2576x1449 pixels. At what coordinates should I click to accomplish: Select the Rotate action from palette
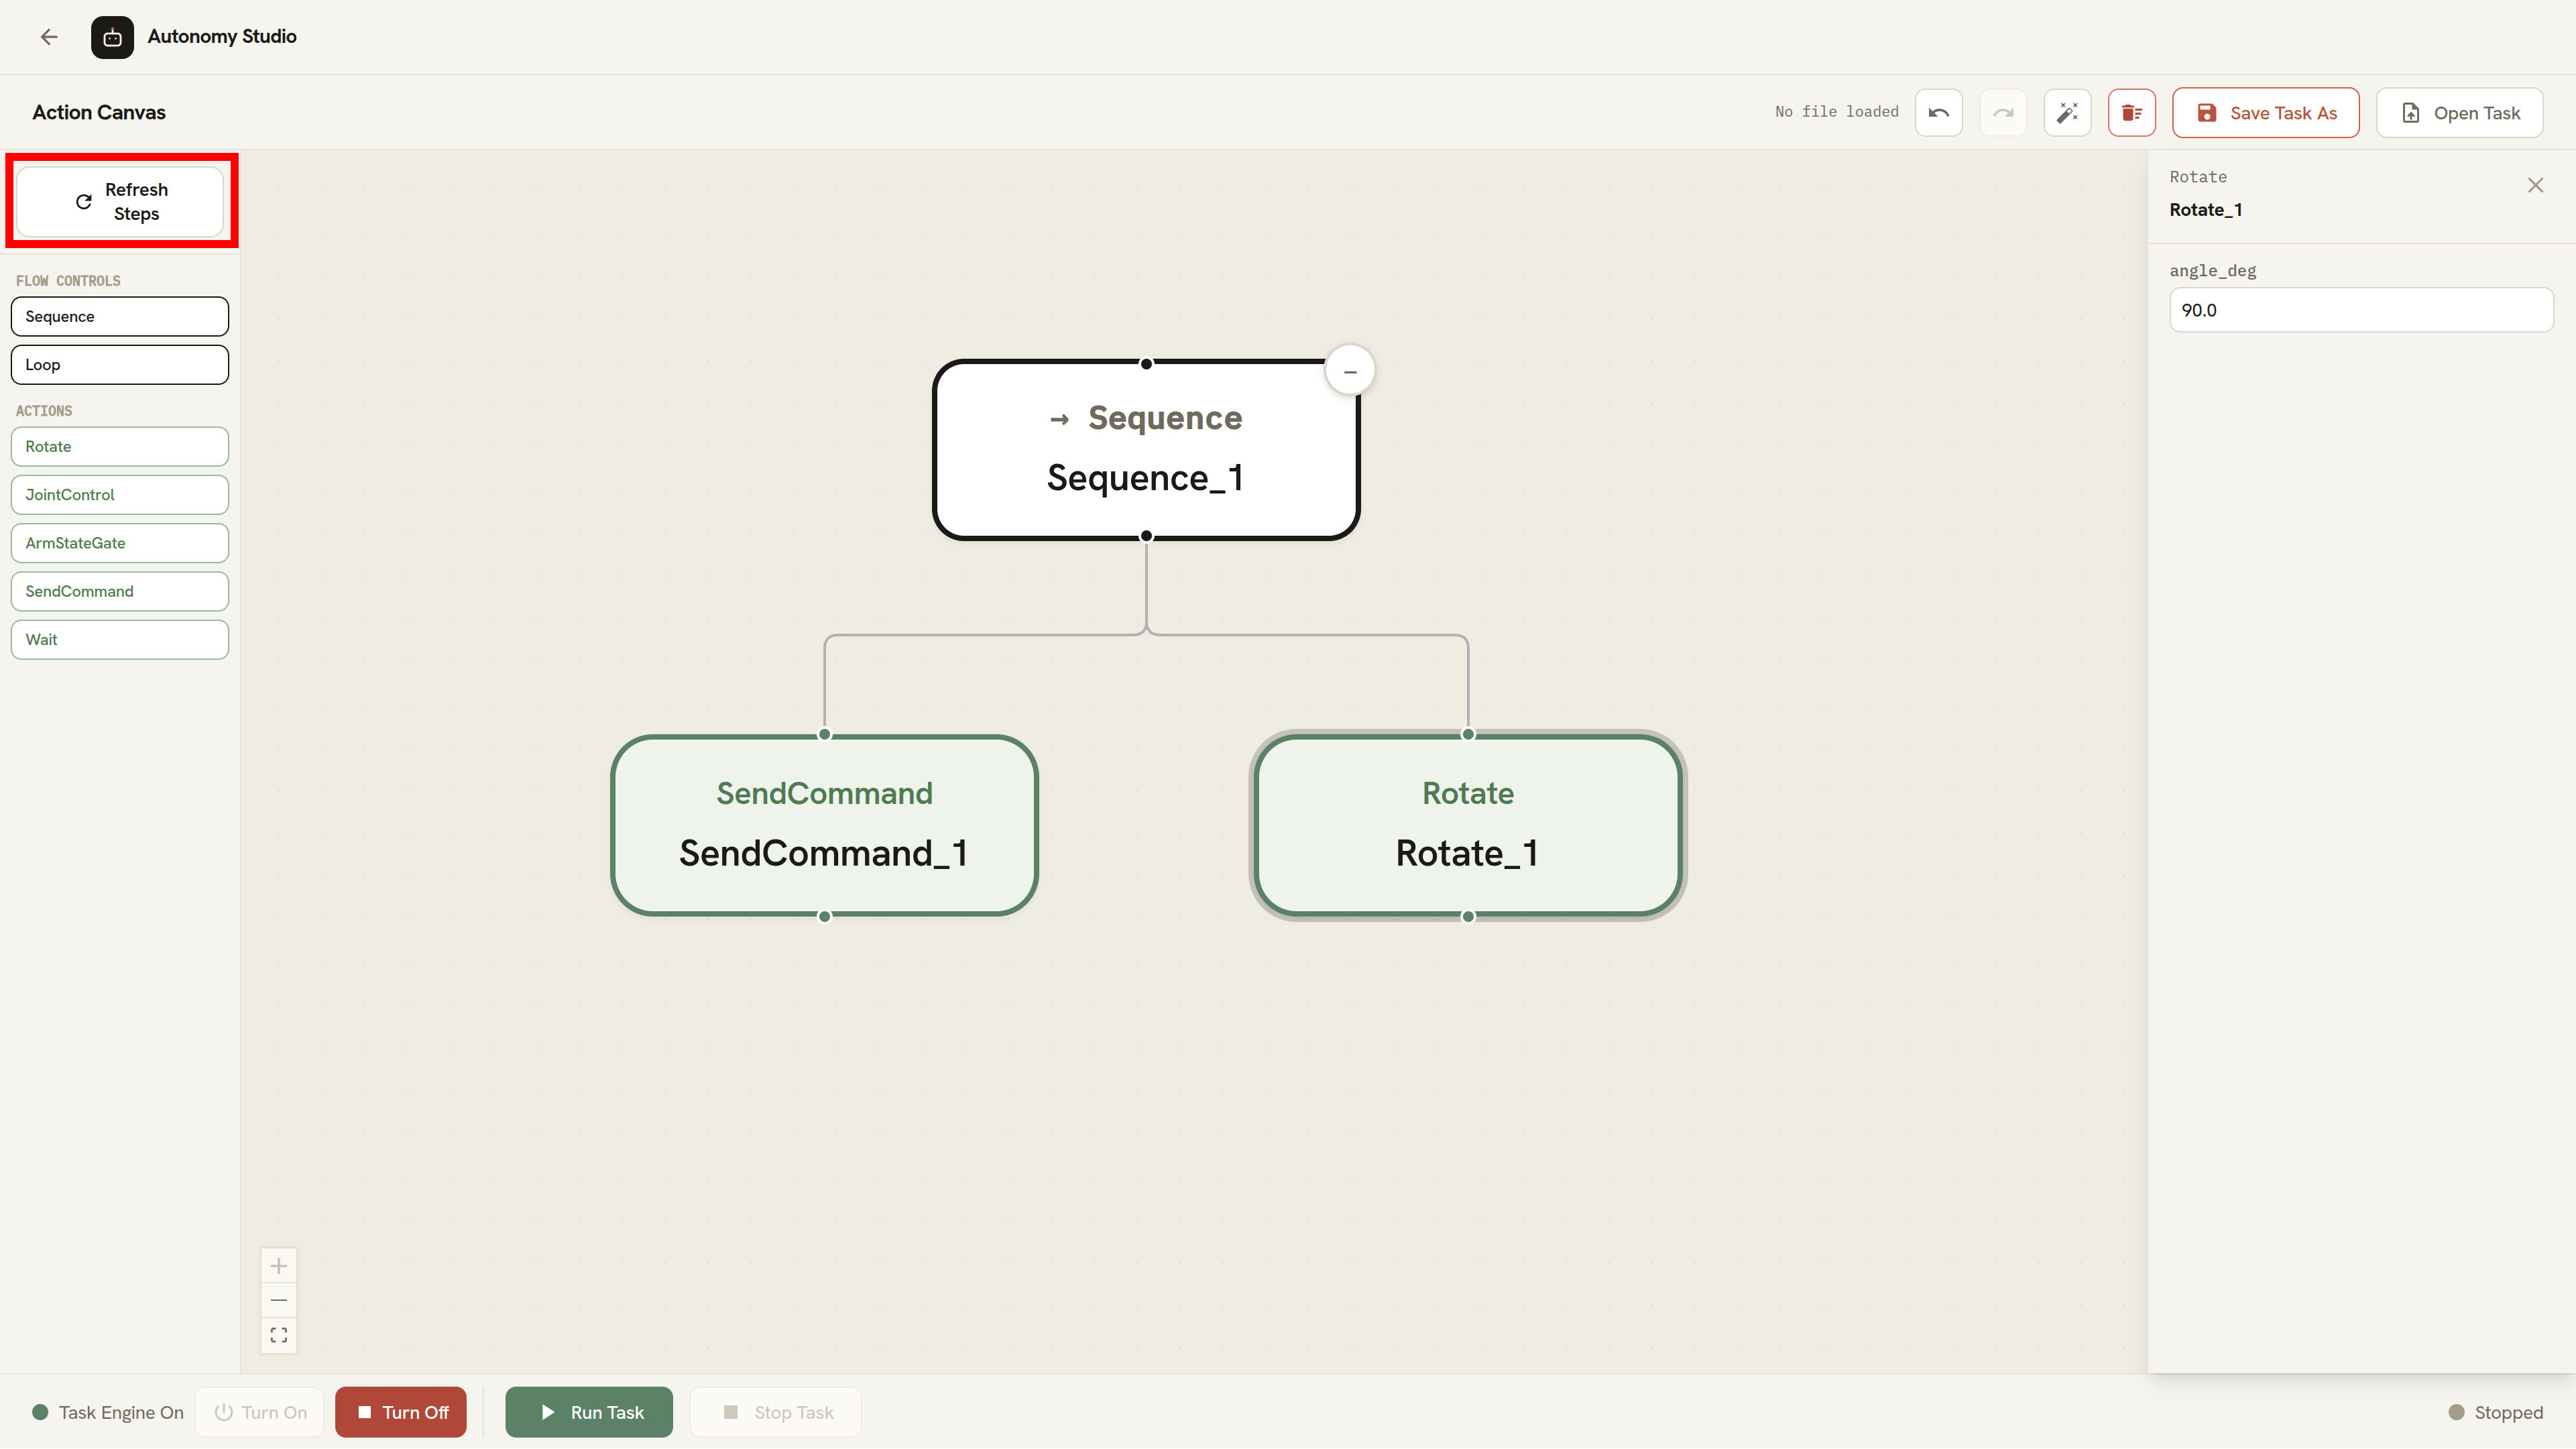pos(120,446)
